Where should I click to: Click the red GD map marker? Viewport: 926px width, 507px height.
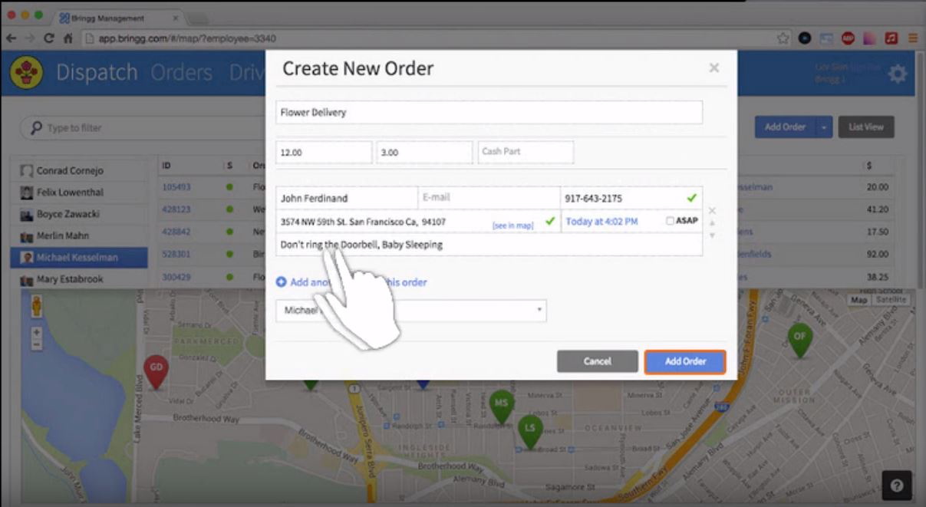click(156, 371)
